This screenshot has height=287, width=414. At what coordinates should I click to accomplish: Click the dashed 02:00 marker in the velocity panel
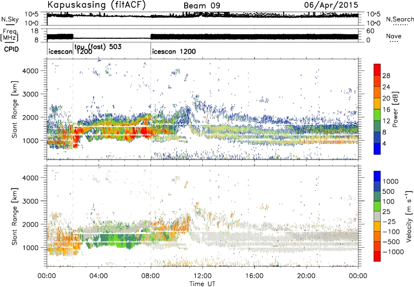[x=73, y=217]
